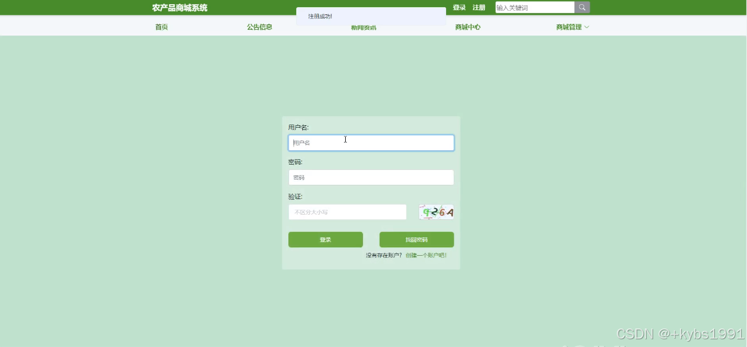This screenshot has height=347, width=747.
Task: Expand the 商城管理 dropdown
Action: click(x=571, y=26)
